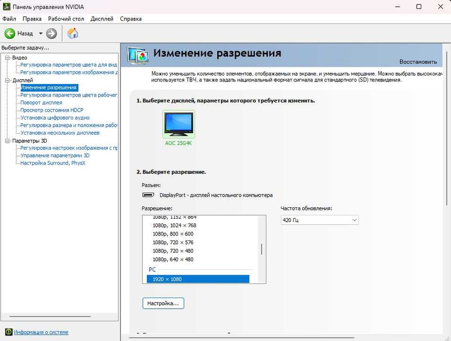This screenshot has width=451, height=341.
Task: Select Изменение разрешения tree item
Action: tap(49, 87)
